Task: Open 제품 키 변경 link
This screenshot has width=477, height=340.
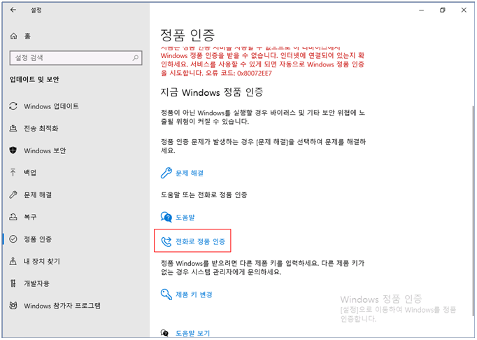Action: 194,295
